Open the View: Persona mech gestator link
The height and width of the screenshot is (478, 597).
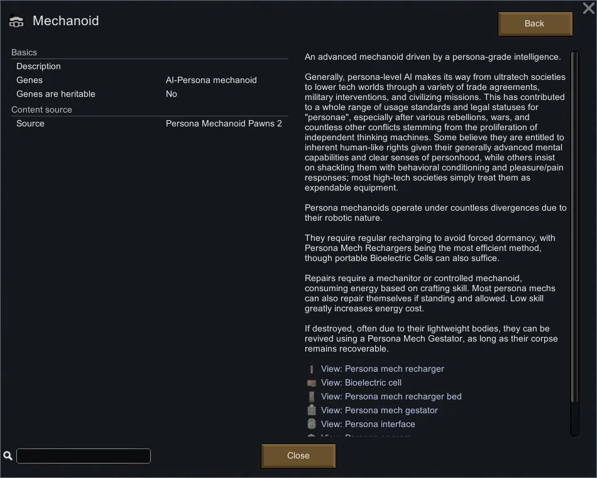click(x=379, y=411)
